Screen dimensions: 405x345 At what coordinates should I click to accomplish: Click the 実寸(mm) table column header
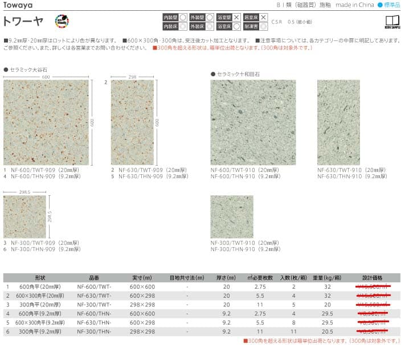pos(142,278)
